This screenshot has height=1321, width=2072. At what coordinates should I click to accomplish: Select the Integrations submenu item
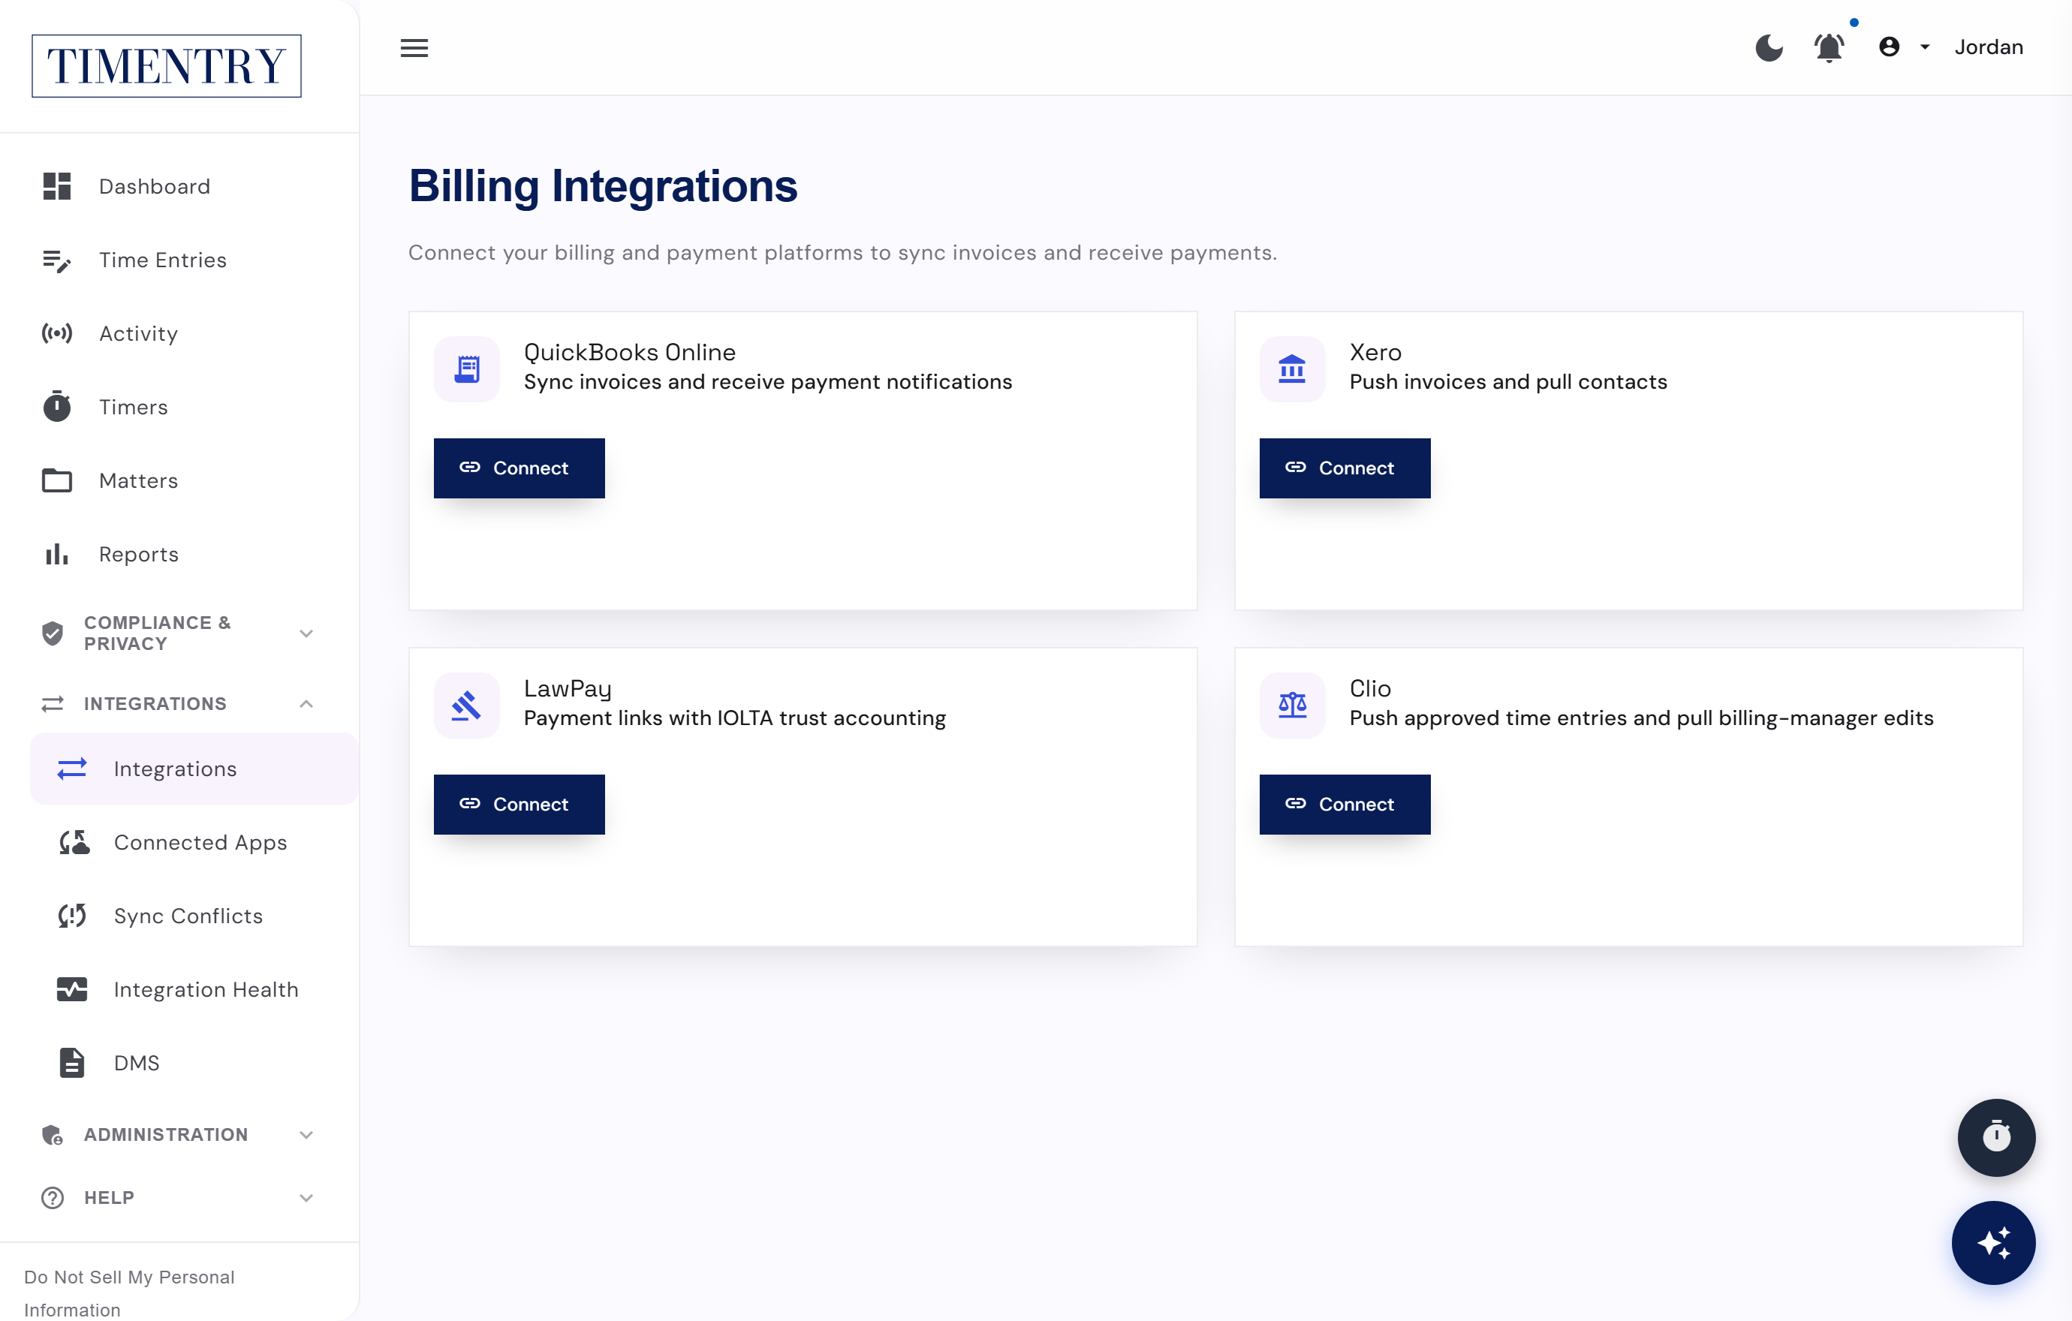(x=194, y=769)
